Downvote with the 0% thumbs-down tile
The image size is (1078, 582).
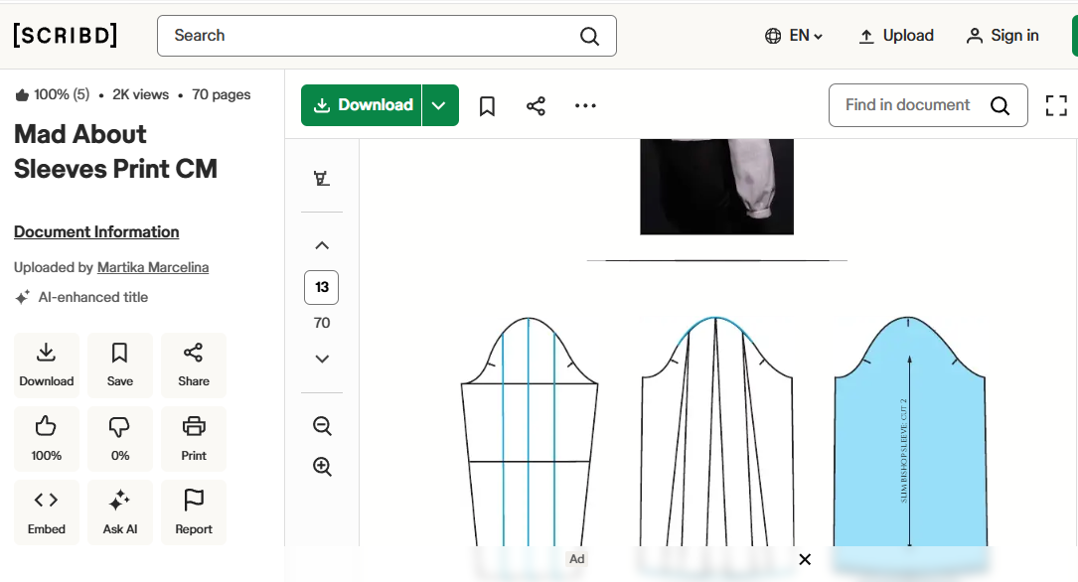[x=119, y=438]
